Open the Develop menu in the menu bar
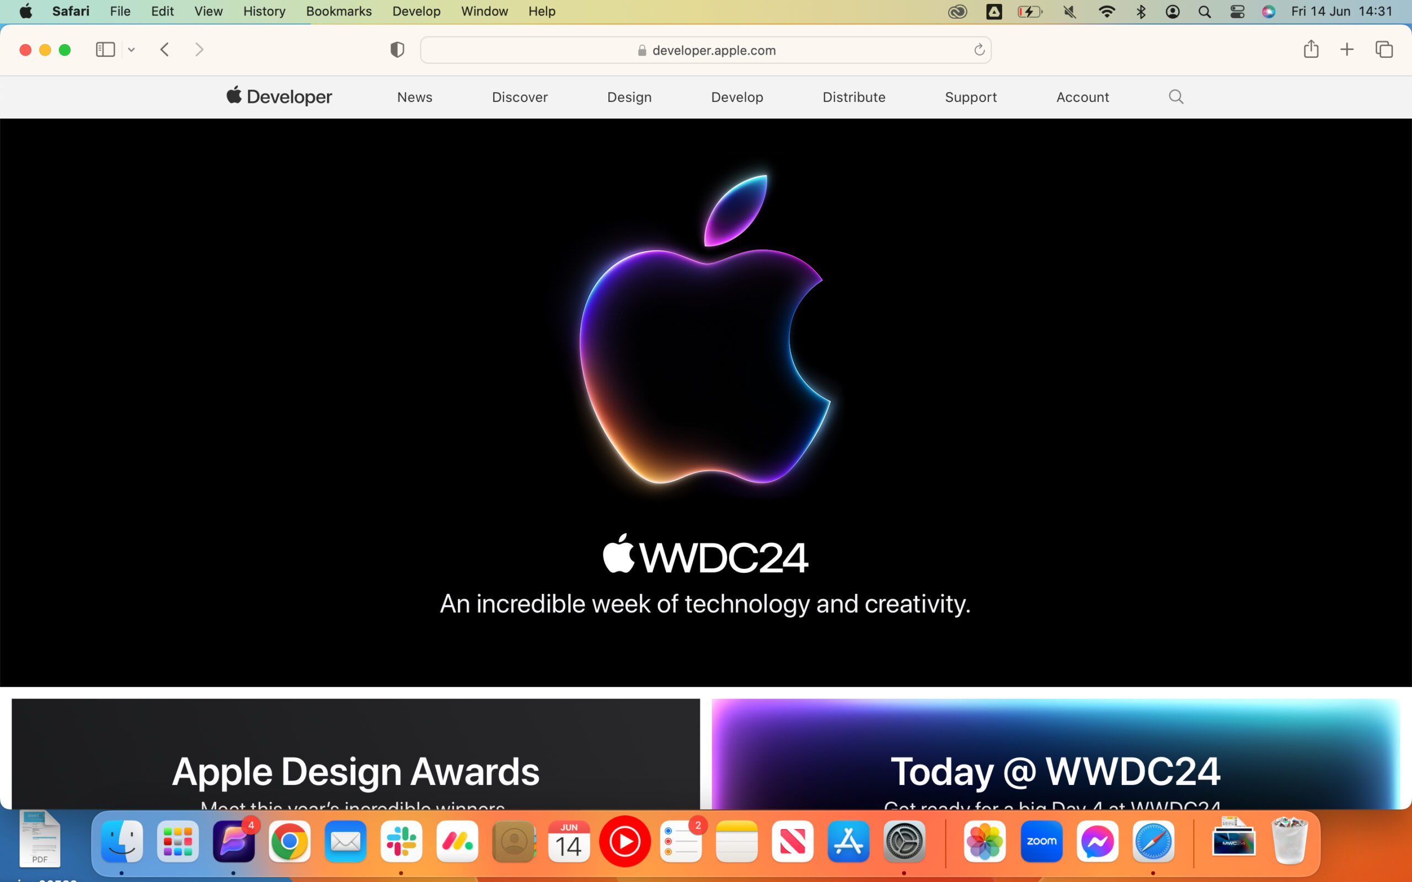 click(x=416, y=11)
